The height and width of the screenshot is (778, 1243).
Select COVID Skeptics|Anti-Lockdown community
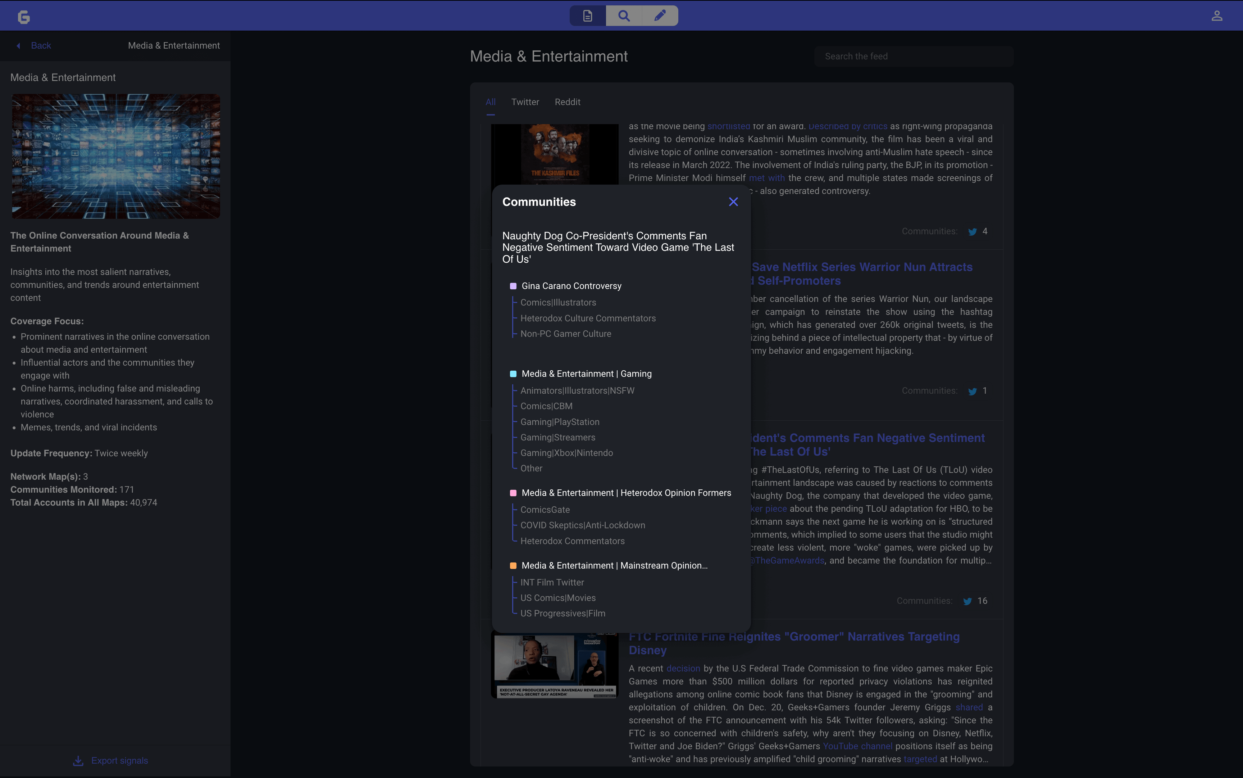[x=583, y=525]
